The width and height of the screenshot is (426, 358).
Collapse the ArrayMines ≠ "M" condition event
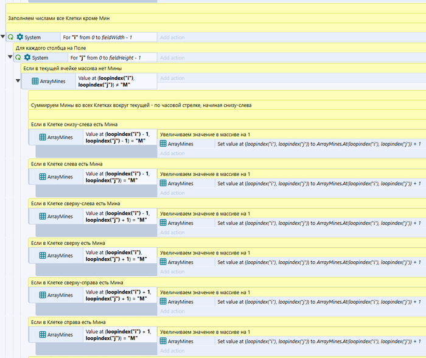point(18,81)
